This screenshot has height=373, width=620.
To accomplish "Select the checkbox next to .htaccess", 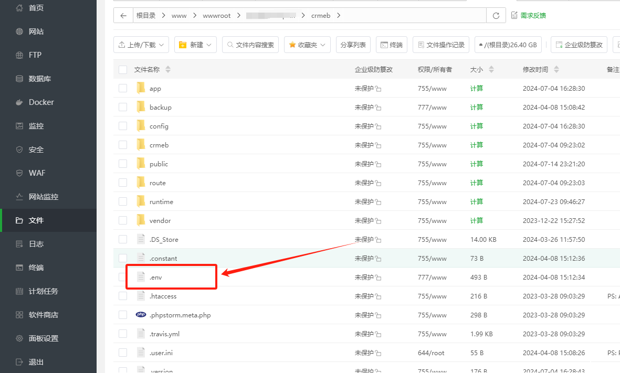I will 123,296.
